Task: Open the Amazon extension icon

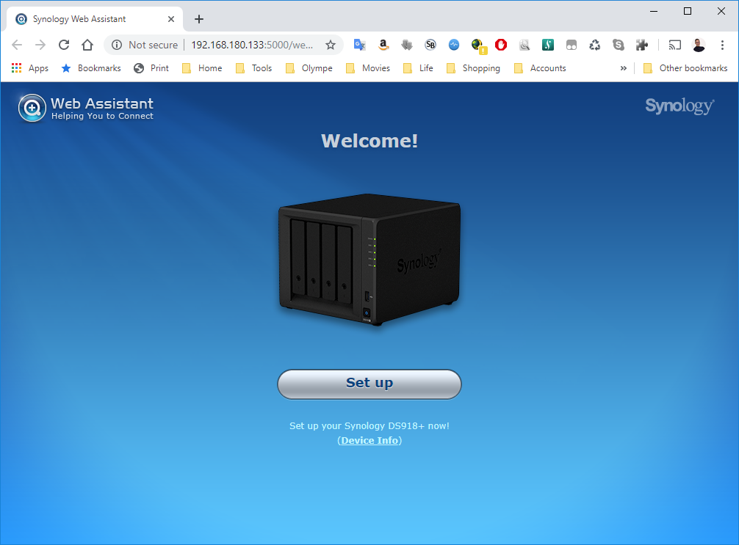Action: tap(383, 45)
